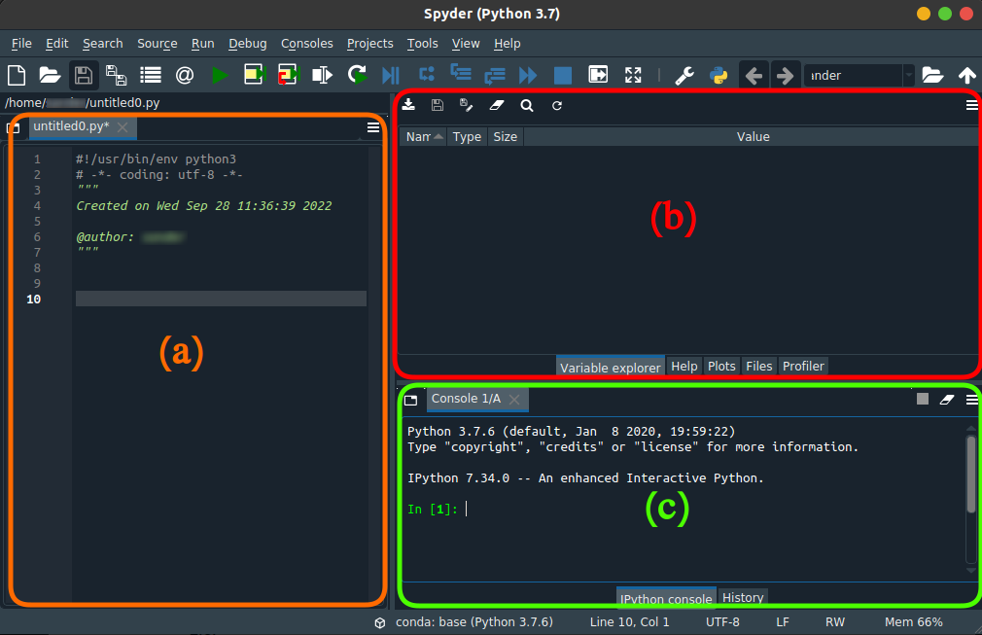Open the Debug menu
The image size is (982, 635).
[247, 44]
